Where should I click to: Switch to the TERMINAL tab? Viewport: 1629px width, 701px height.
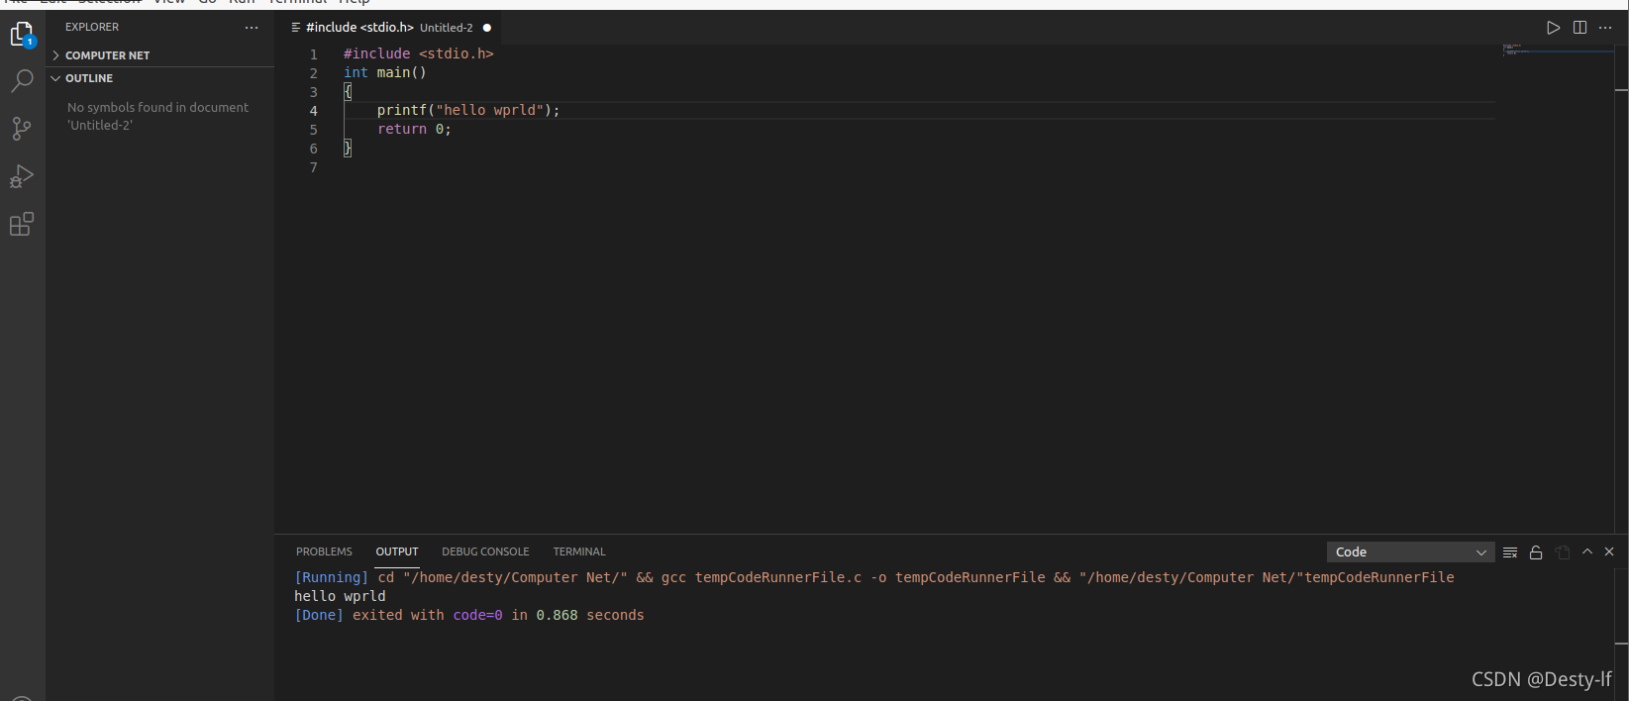pyautogui.click(x=579, y=551)
